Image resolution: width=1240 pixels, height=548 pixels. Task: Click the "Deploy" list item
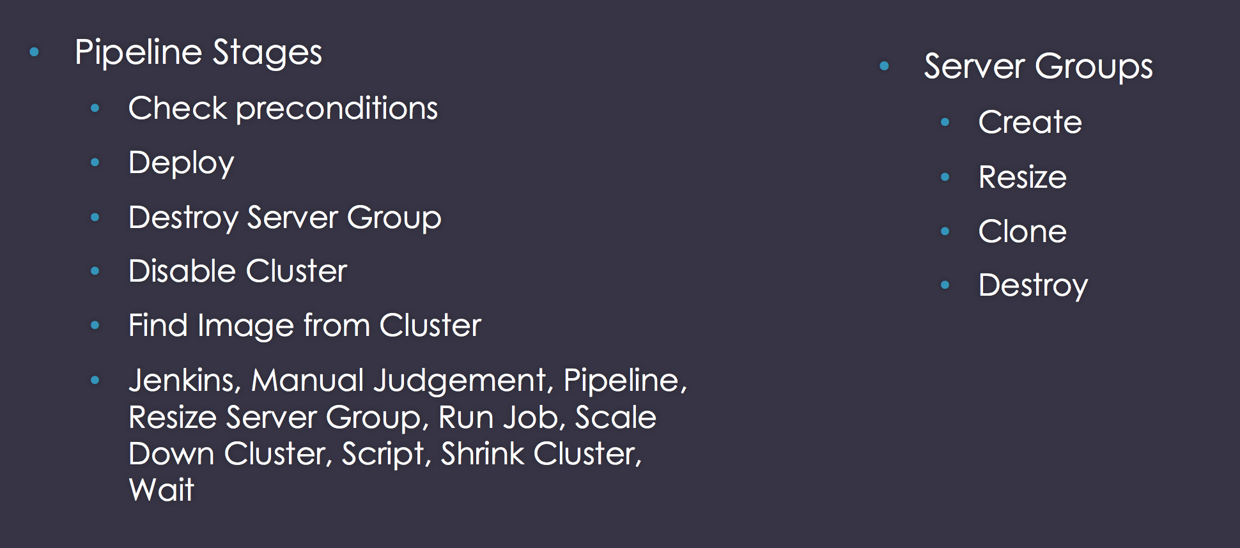coord(181,163)
